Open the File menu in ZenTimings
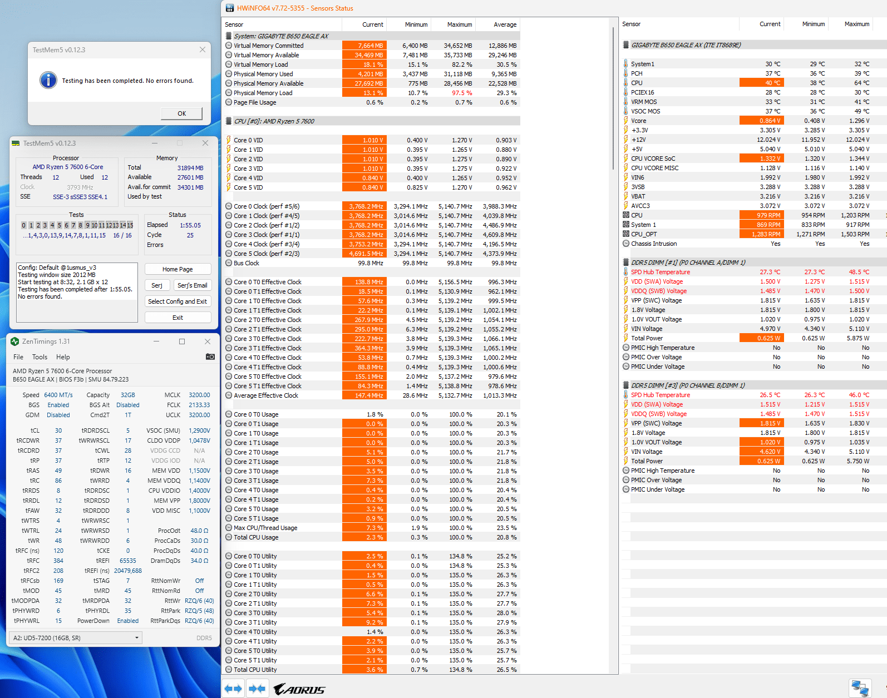 [x=18, y=357]
